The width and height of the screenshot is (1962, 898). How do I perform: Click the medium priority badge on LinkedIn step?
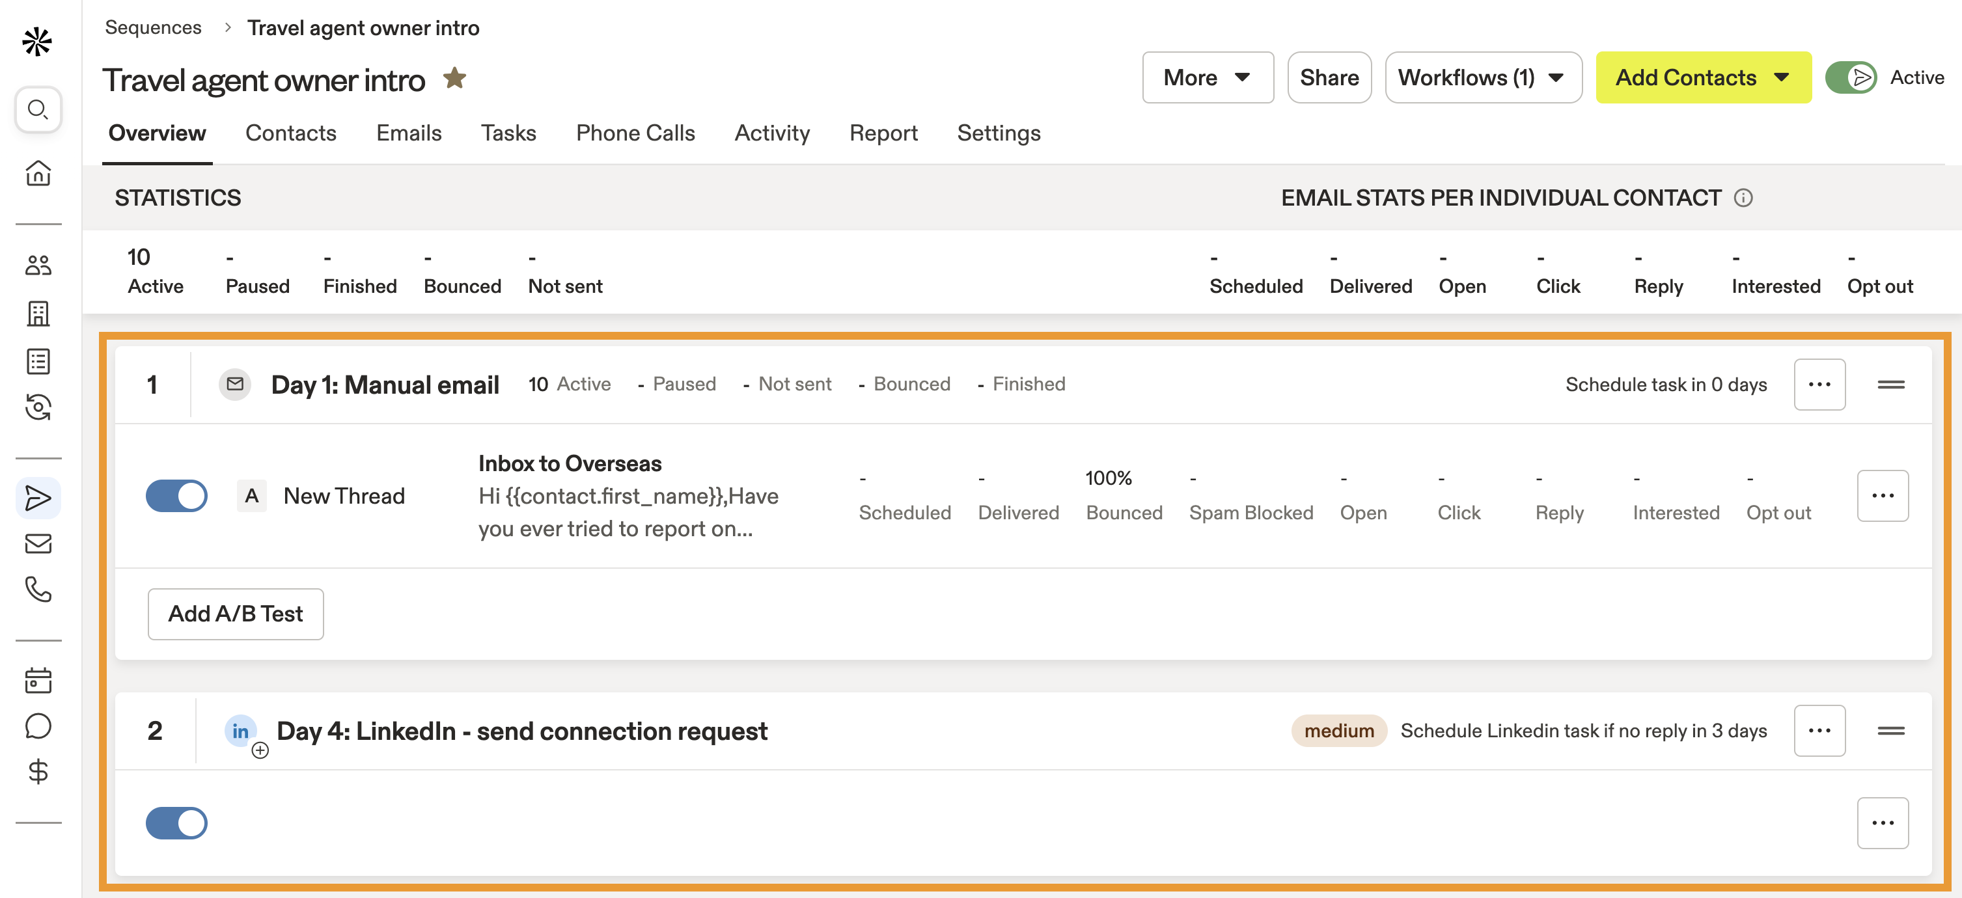click(x=1338, y=730)
